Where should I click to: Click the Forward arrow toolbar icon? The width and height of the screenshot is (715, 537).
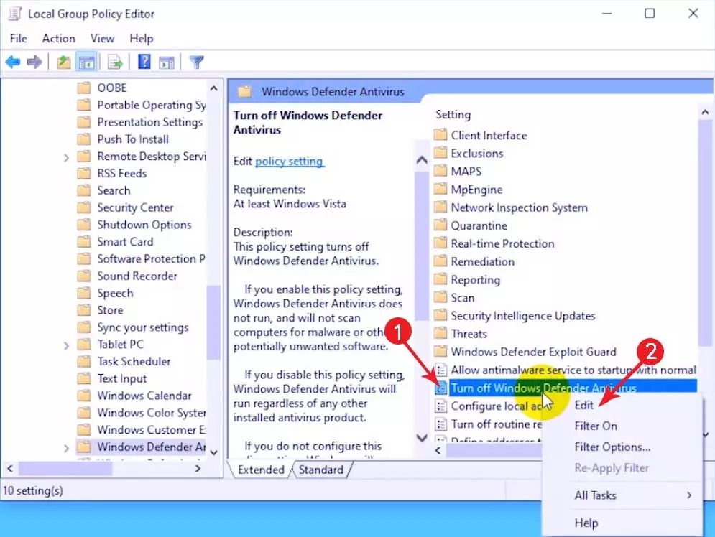34,62
